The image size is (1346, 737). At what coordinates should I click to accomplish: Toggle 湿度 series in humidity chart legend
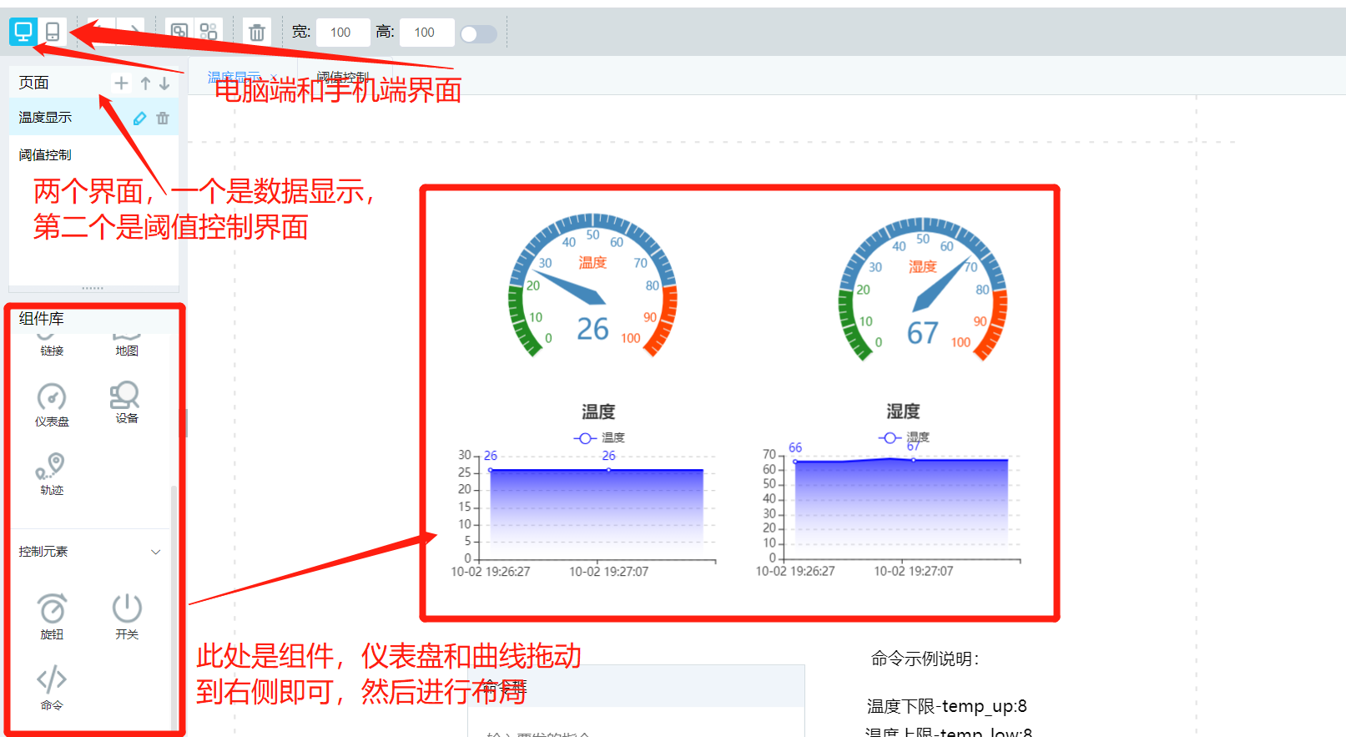904,437
